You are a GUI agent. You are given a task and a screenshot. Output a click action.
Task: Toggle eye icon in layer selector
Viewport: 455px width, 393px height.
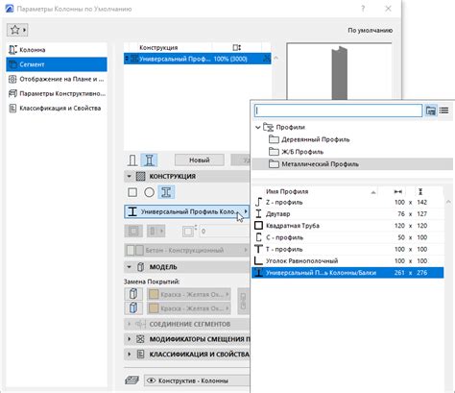coord(151,381)
